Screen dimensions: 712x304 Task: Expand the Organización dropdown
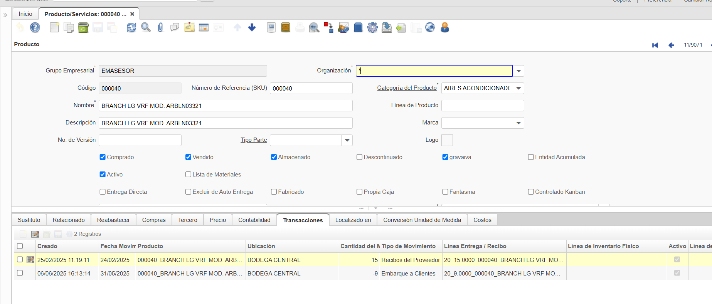click(518, 71)
